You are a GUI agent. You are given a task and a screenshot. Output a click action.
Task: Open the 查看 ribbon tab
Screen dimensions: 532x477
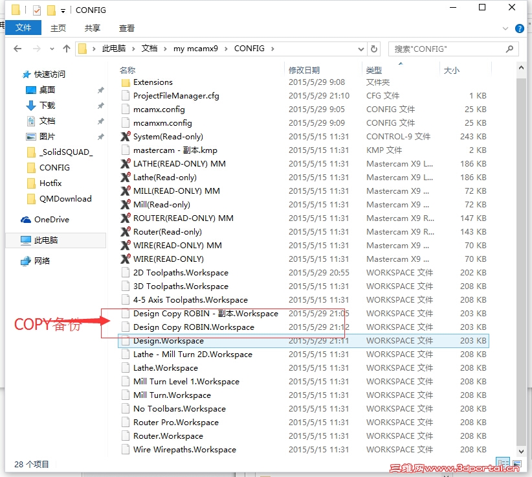click(x=127, y=28)
